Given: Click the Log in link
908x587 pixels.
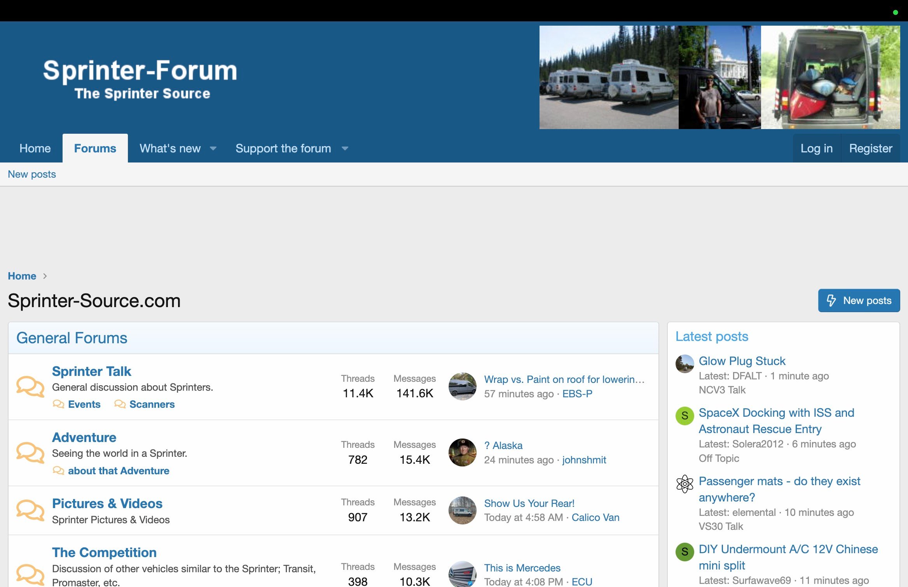Looking at the screenshot, I should [x=816, y=148].
